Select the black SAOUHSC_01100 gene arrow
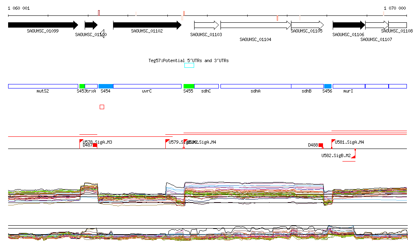Screen dimensions: 415x248 (91, 25)
